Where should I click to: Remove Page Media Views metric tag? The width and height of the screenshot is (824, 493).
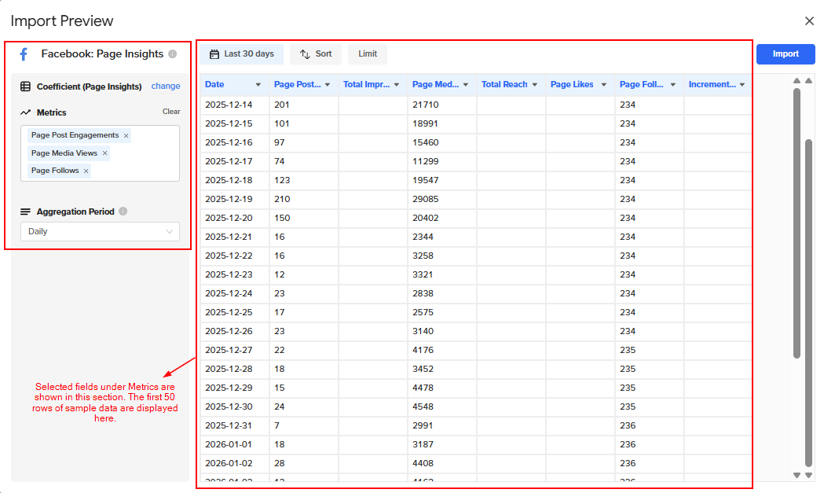point(104,153)
